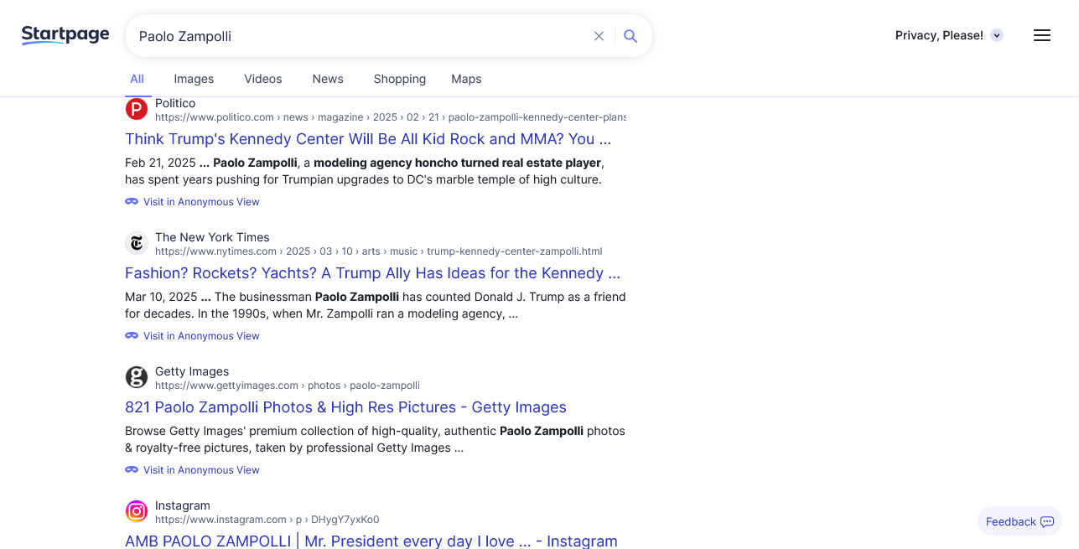1079x549 pixels.
Task: Open the Think Trump's Kennedy Center headline
Action: coord(368,139)
